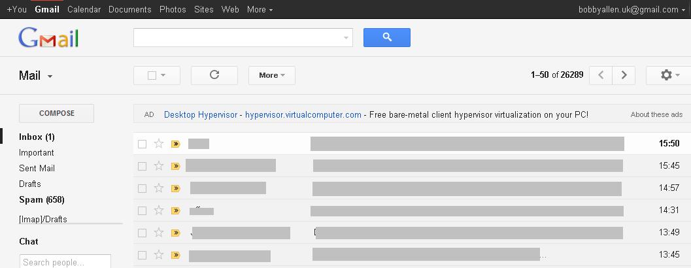Open the Spam (658) folder
Viewport: 691px width, 268px height.
[x=41, y=199]
